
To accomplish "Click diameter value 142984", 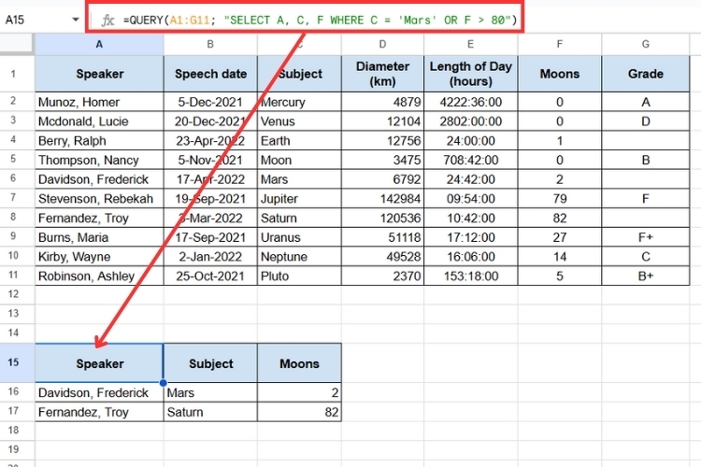I will [382, 198].
